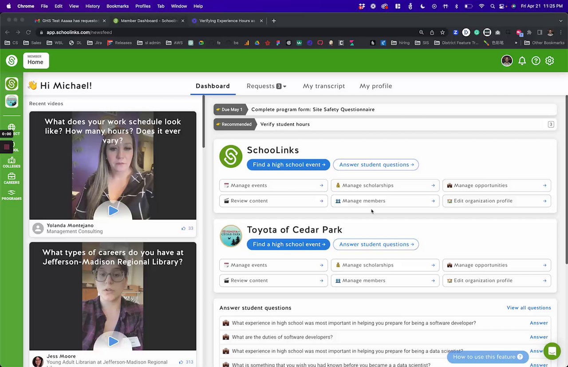Image resolution: width=568 pixels, height=367 pixels.
Task: Open the Wi-Fi status menu
Action: [481, 6]
